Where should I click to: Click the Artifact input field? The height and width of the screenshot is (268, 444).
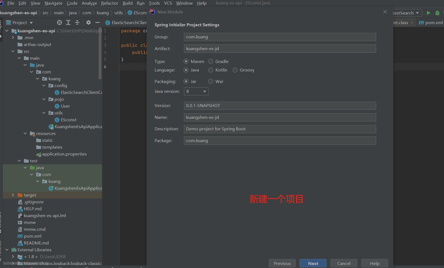click(x=280, y=49)
